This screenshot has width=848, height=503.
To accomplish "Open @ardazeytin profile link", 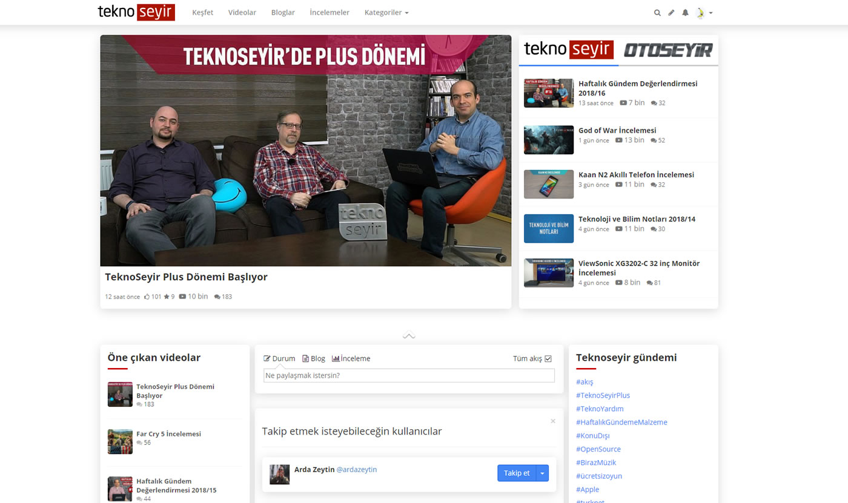I will click(357, 470).
